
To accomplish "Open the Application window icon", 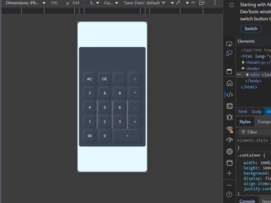I will (x=229, y=163).
